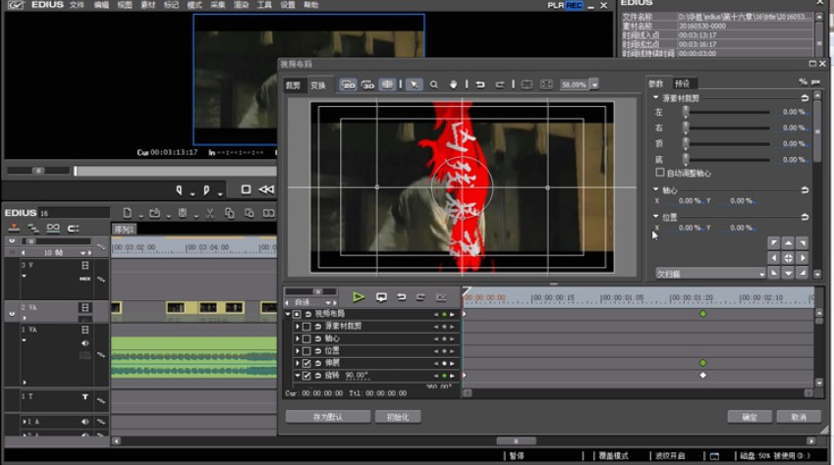Check the 自动调整轴心 checkbox
This screenshot has height=465, width=834.
coord(660,173)
